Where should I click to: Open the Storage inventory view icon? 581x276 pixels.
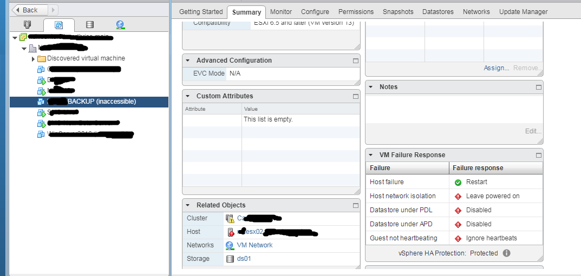click(90, 25)
